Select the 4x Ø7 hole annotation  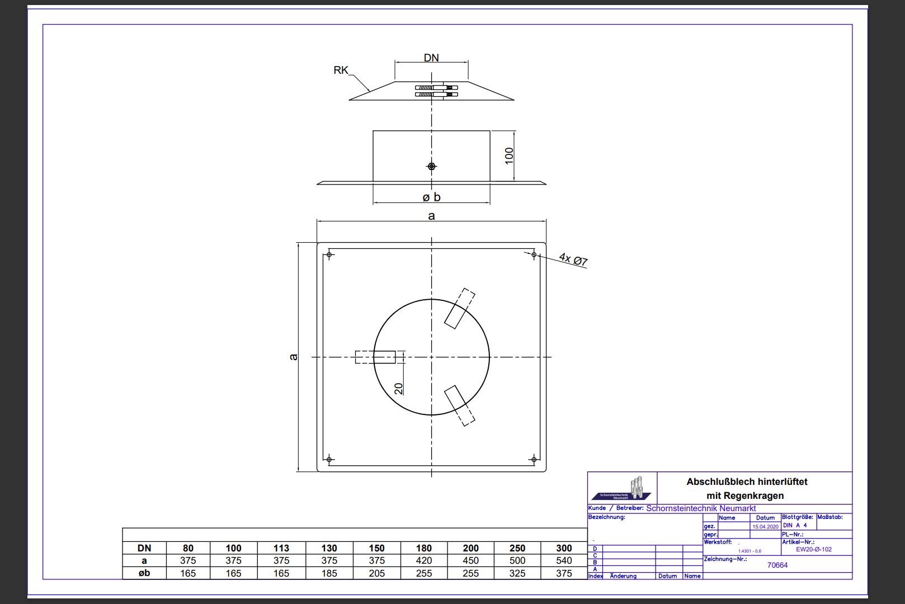click(x=573, y=260)
